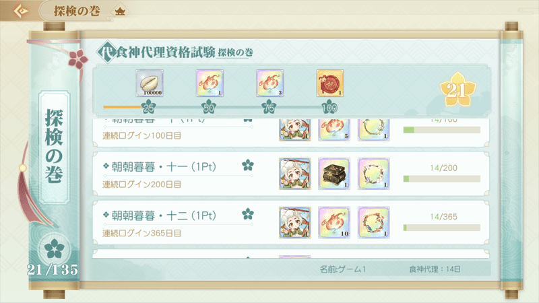This screenshot has width=539, height=303.
Task: Open the crown icon beside 探検の巻
Action: point(120,11)
